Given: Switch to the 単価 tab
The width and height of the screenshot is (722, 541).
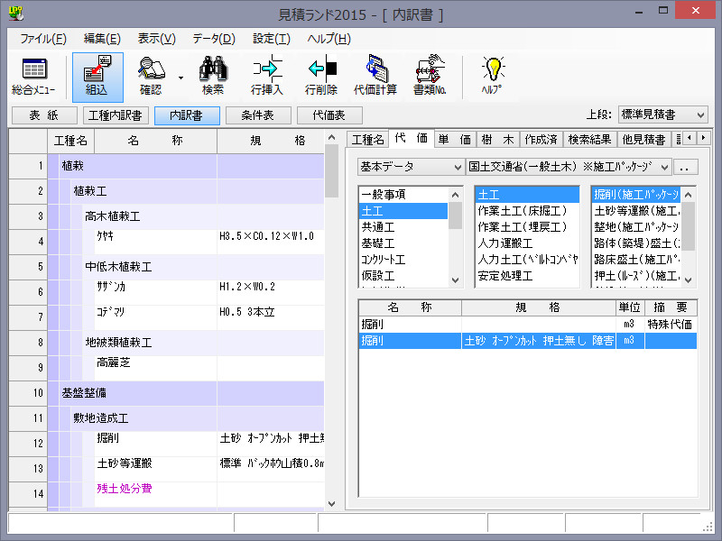Looking at the screenshot, I should [454, 139].
